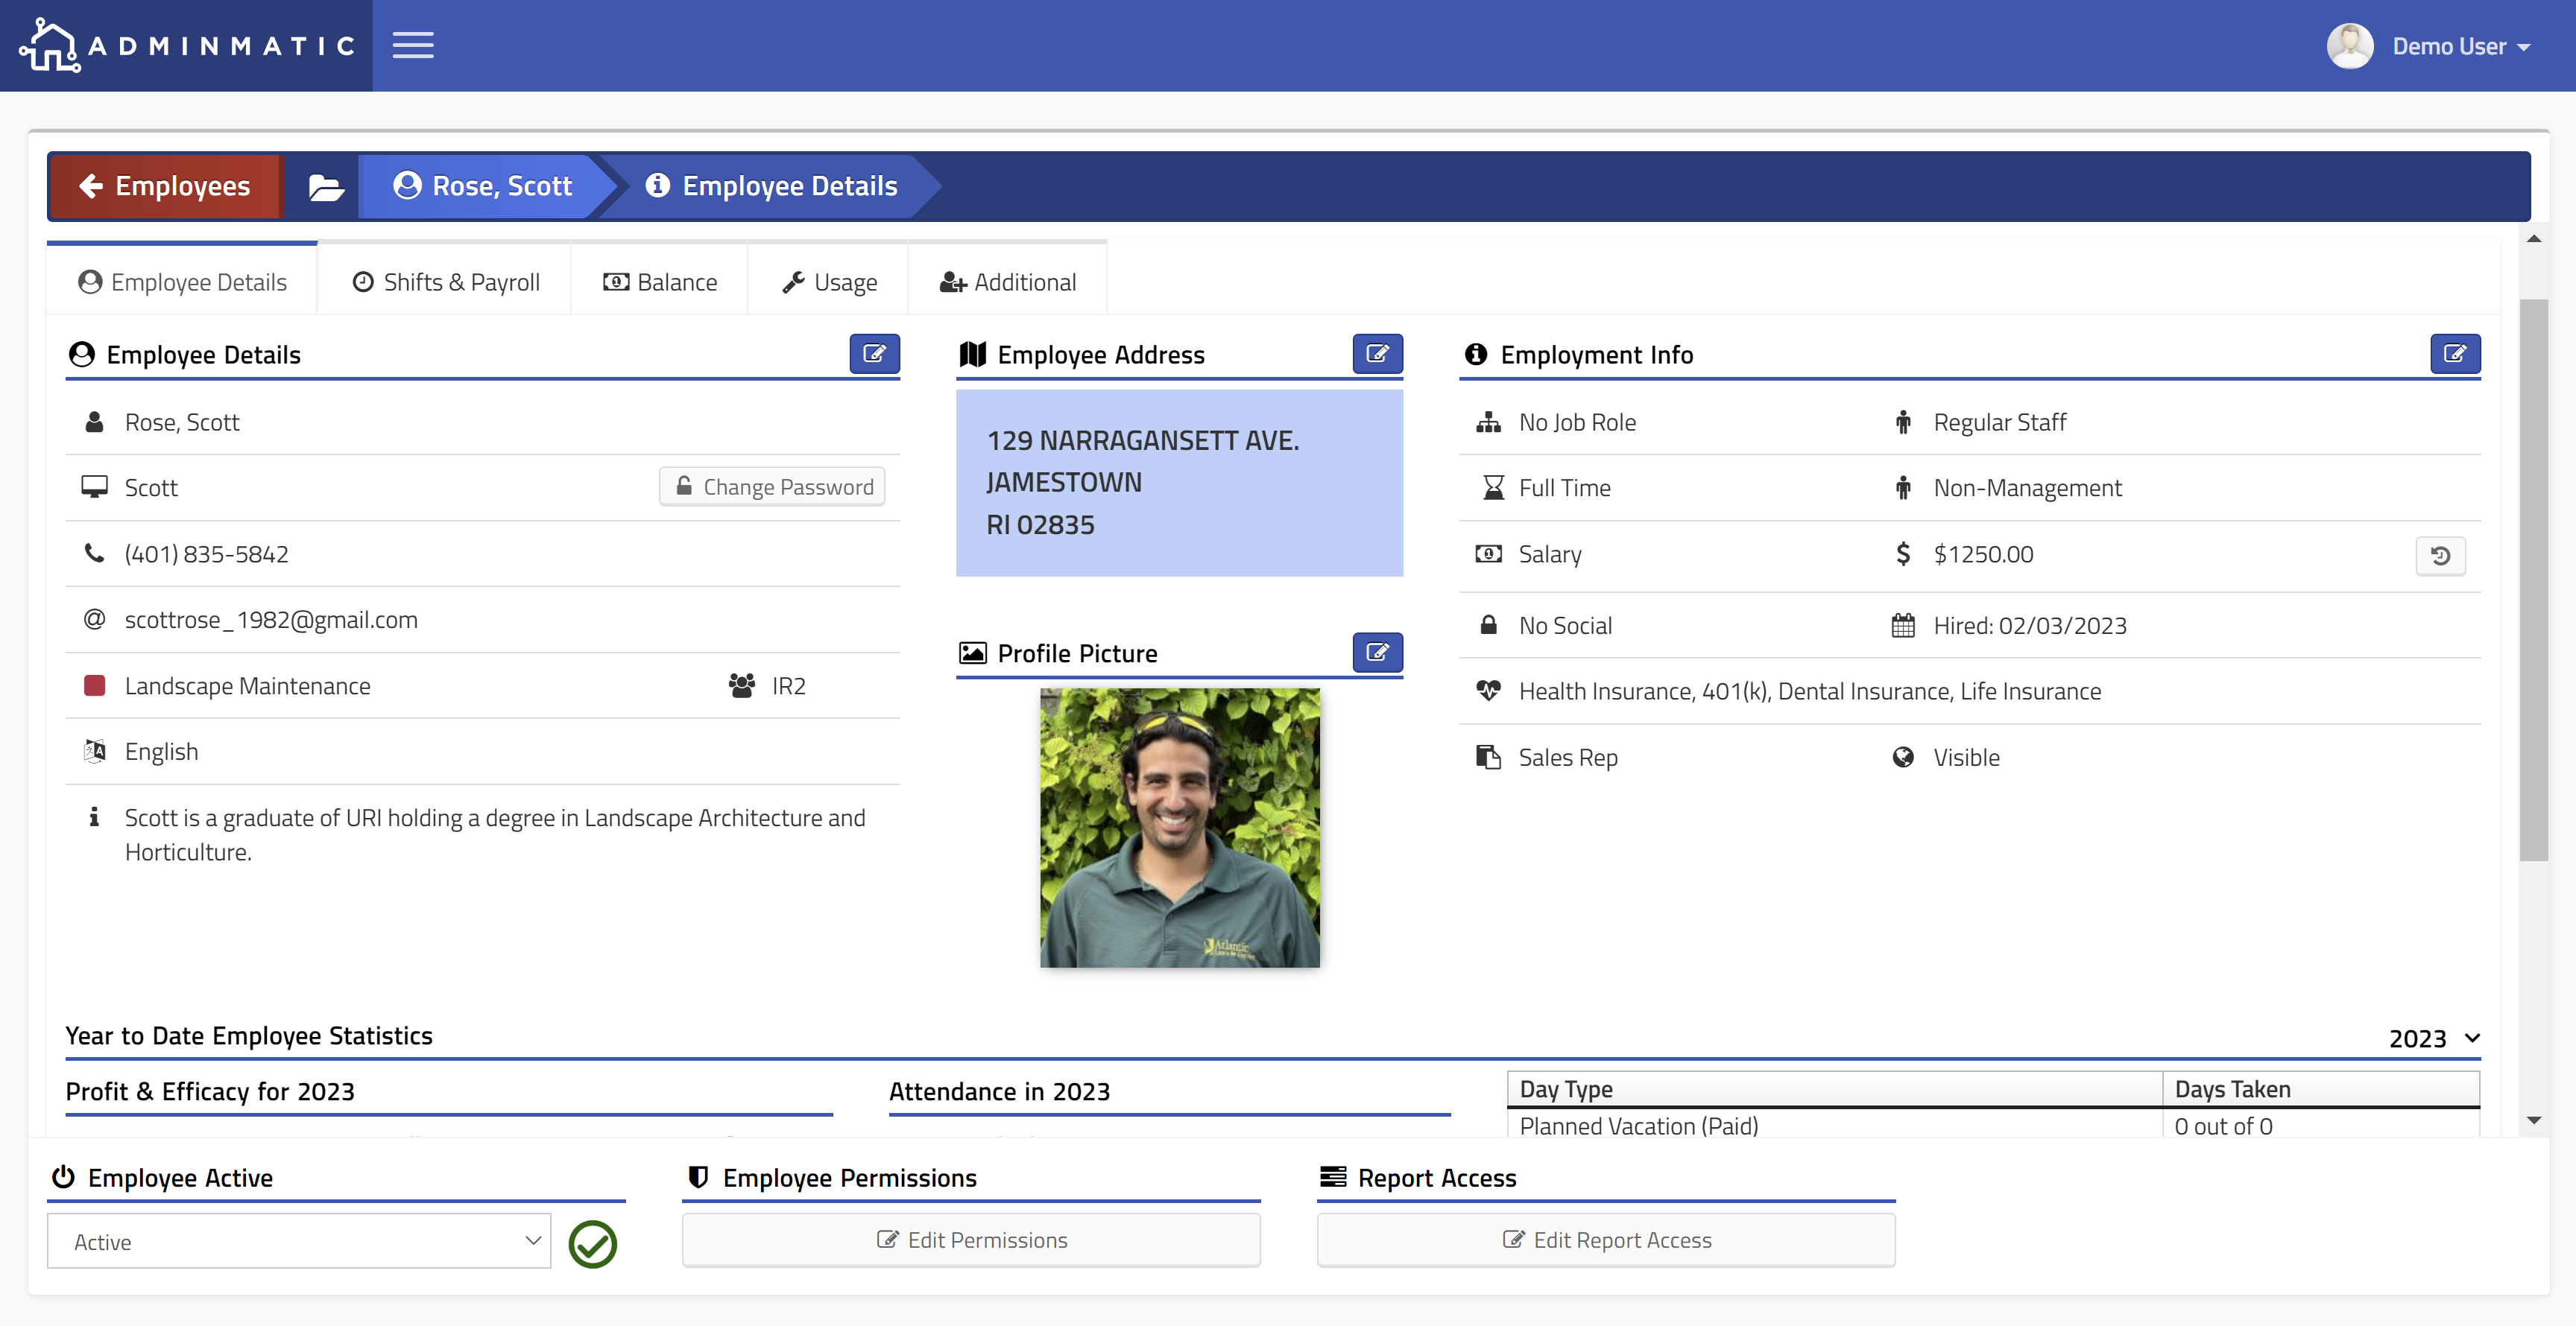Open the Shifts & Payroll tab
This screenshot has height=1326, width=2576.
(x=446, y=282)
